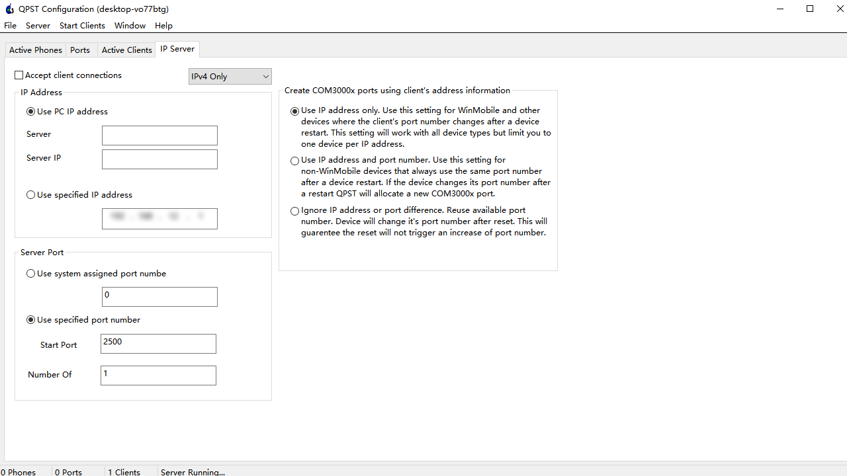
Task: Switch to the Active Clients tab
Action: coord(126,50)
